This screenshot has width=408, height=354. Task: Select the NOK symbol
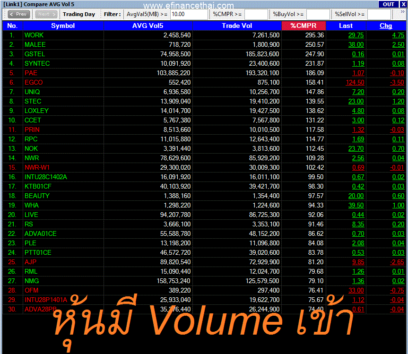tap(31, 148)
